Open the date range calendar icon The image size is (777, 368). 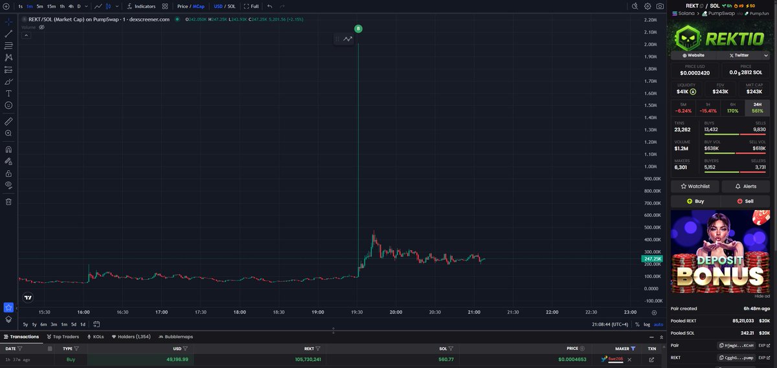96,324
